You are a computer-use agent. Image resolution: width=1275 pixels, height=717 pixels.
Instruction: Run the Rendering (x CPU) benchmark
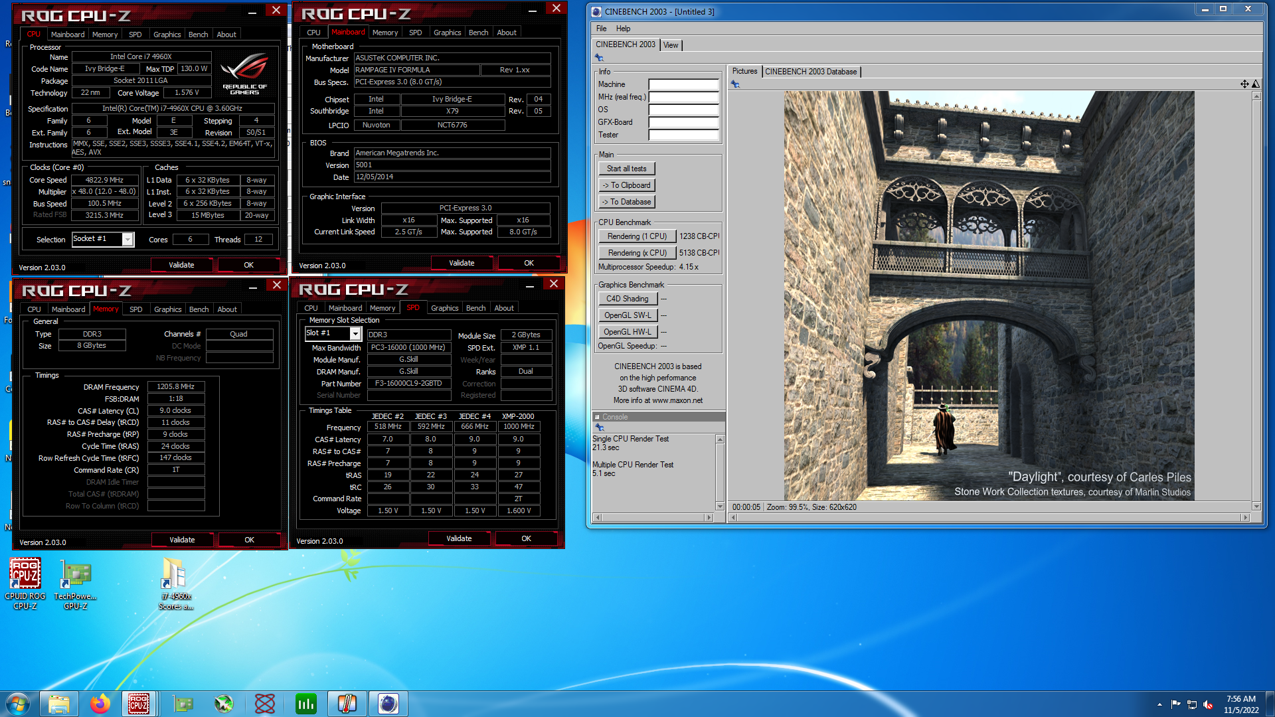(x=637, y=253)
